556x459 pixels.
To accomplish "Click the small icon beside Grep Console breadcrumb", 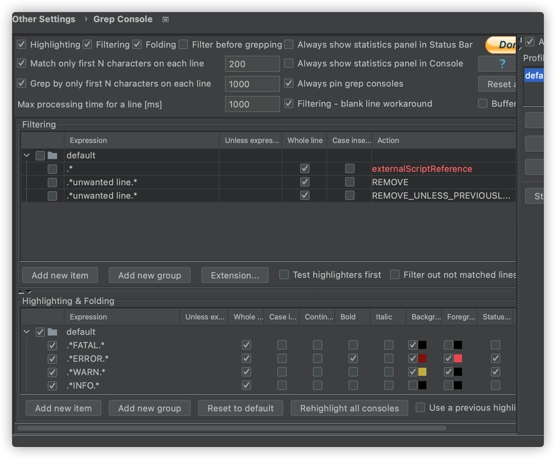I will (165, 19).
